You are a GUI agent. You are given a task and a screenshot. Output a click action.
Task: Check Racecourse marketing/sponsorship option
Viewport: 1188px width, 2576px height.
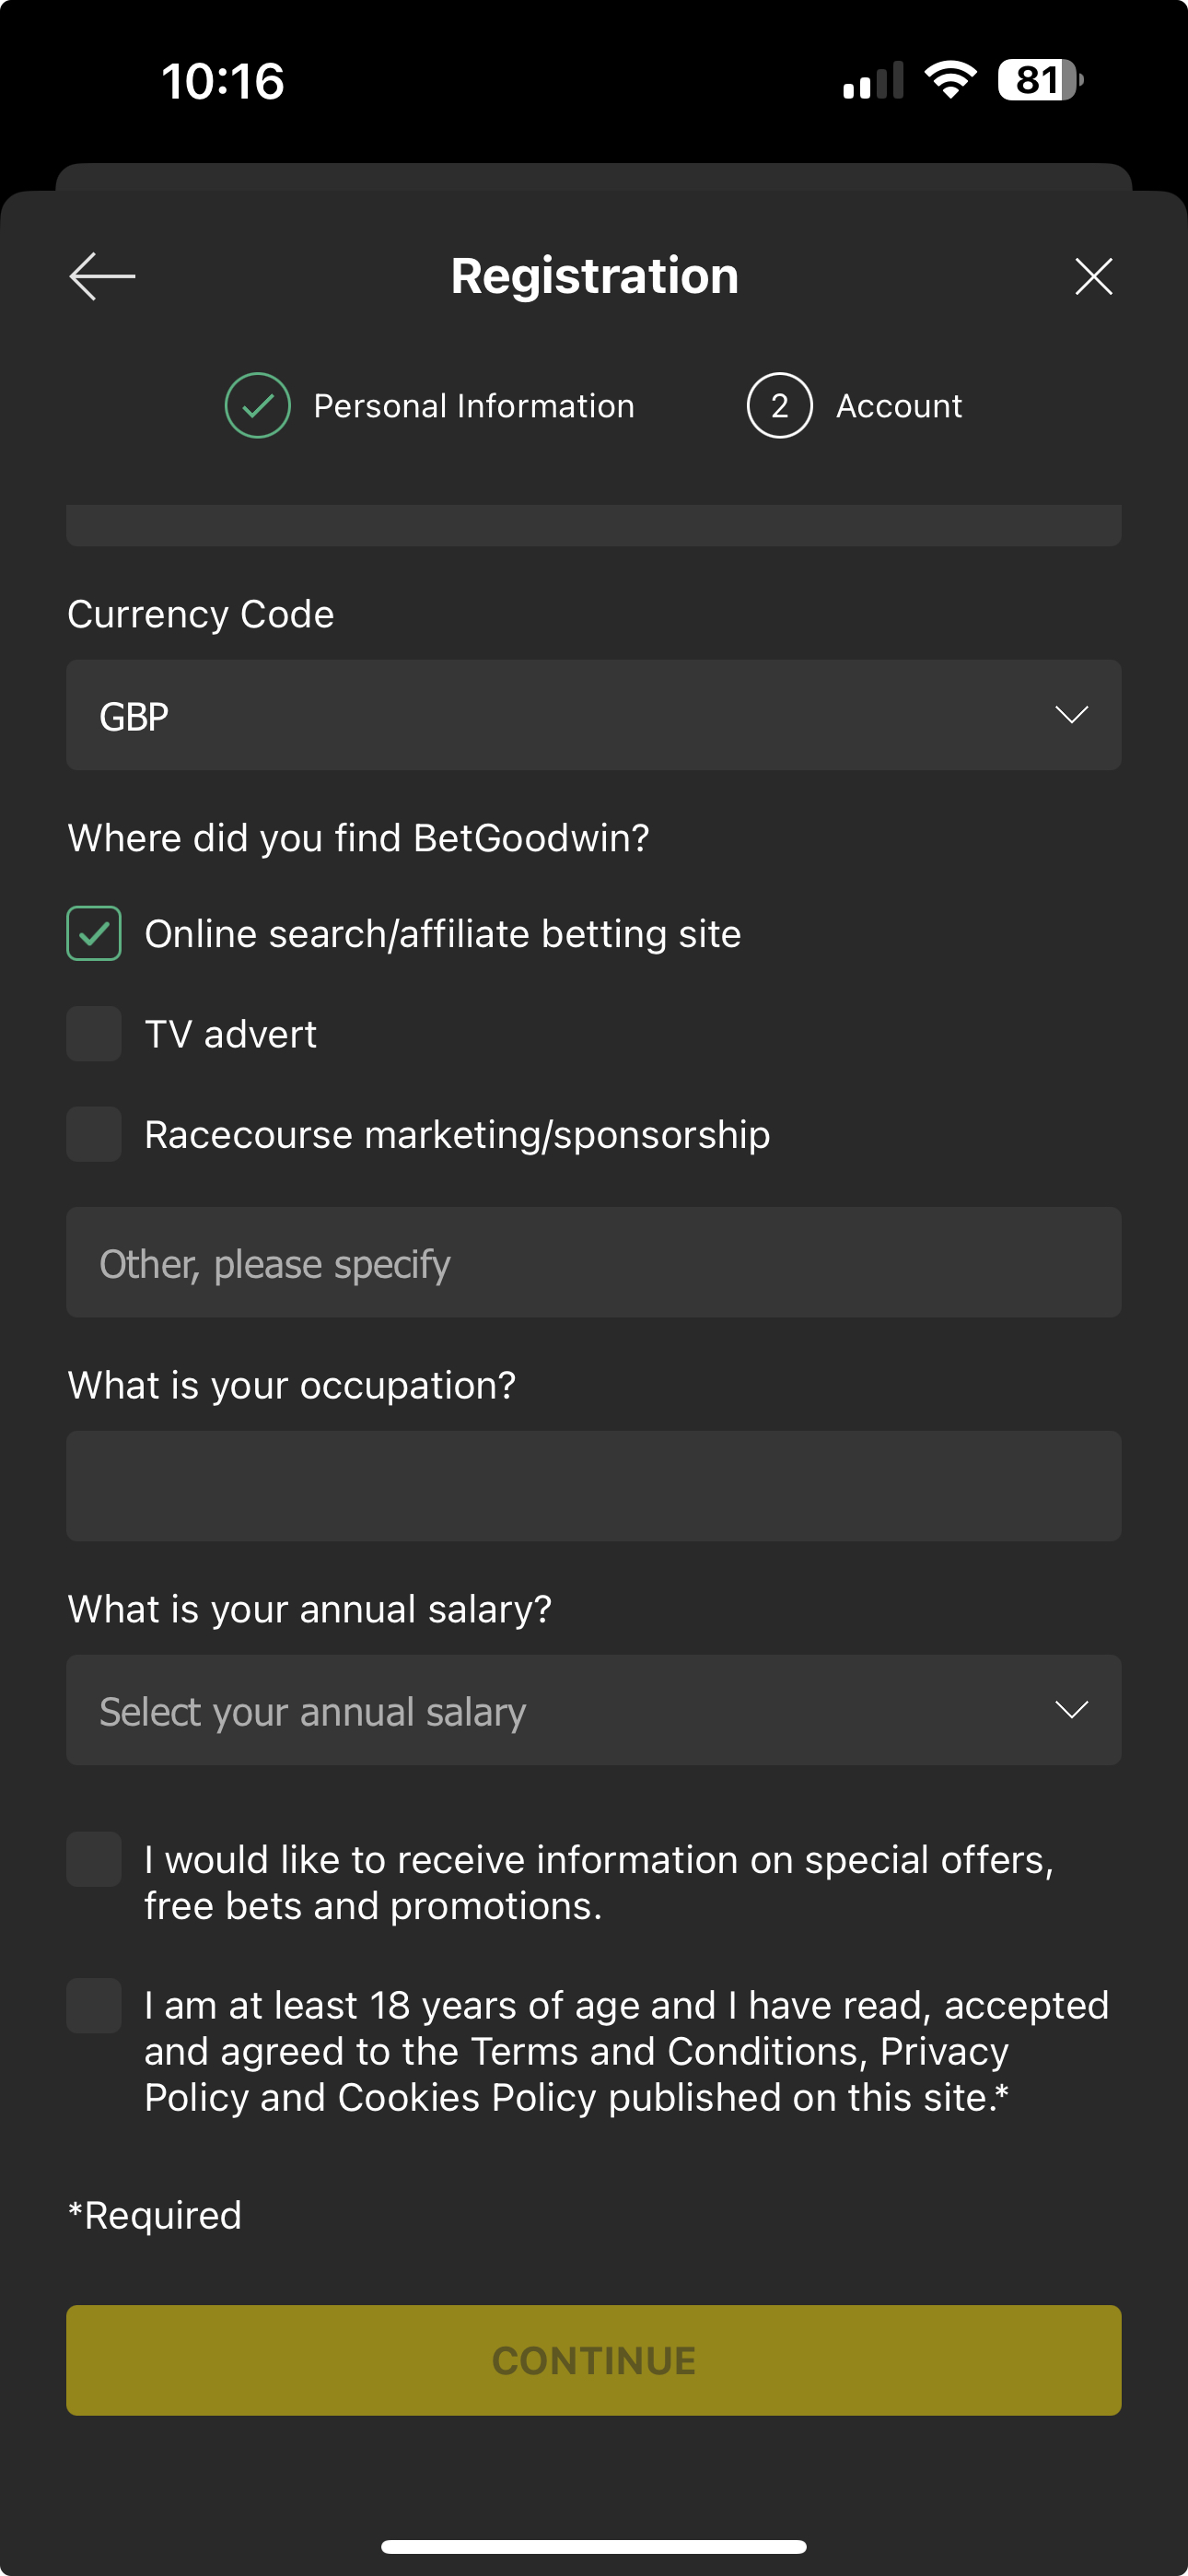[x=93, y=1134]
